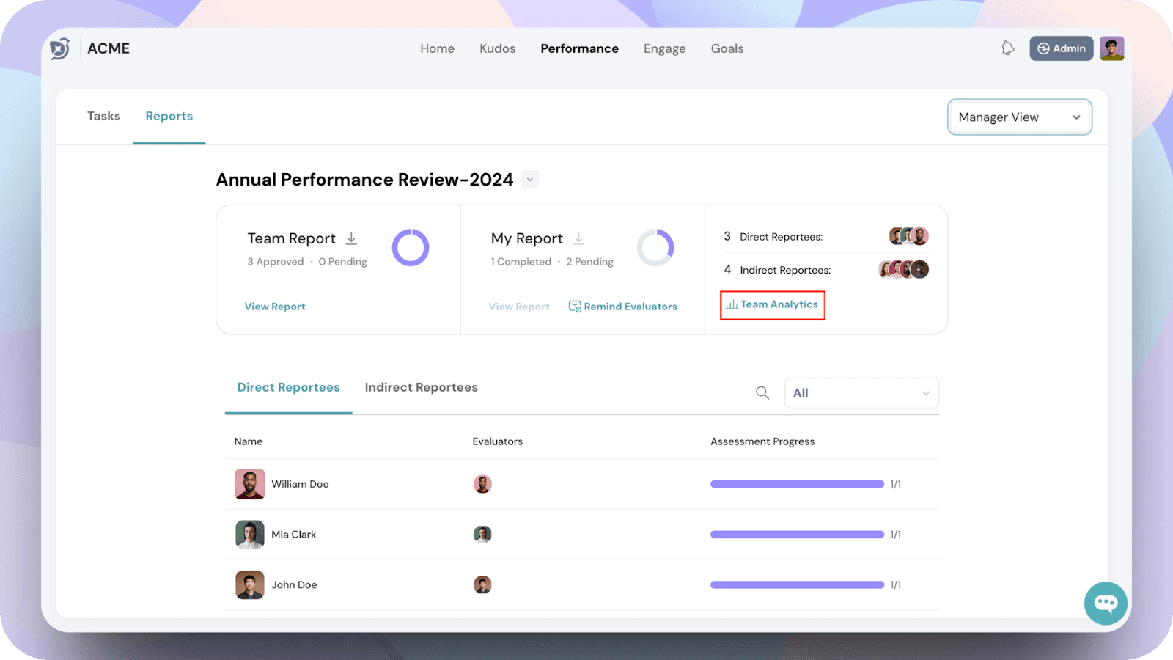Open the chat support bubble
The image size is (1173, 660).
pos(1106,604)
